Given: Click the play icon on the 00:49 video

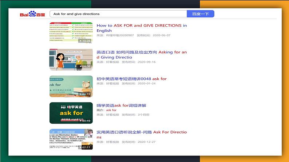Looking at the screenshot, I should coord(81,121).
